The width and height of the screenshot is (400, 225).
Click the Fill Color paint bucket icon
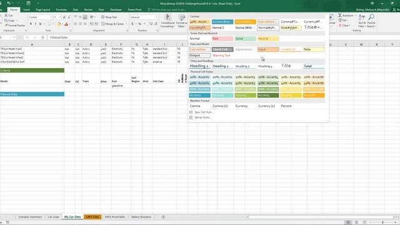(x=59, y=24)
